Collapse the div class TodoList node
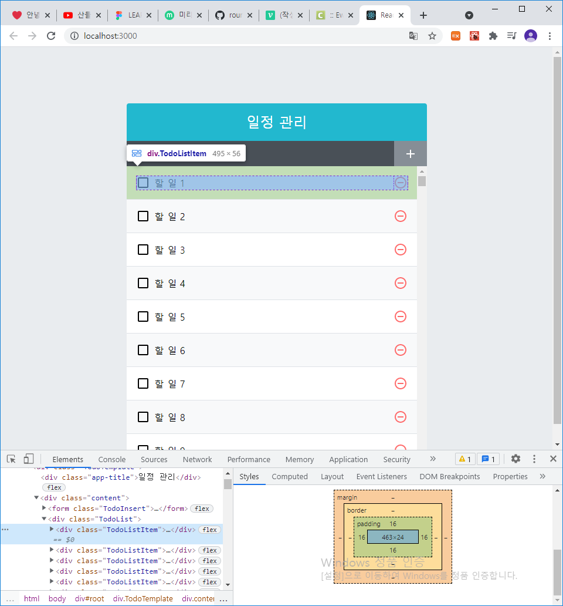The height and width of the screenshot is (606, 563). (44, 519)
